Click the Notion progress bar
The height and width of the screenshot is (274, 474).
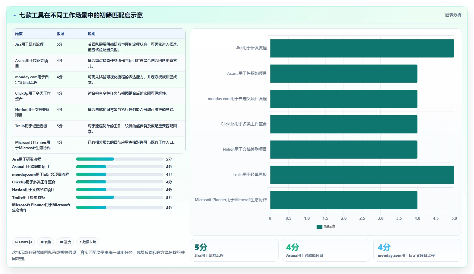pyautogui.click(x=120, y=190)
